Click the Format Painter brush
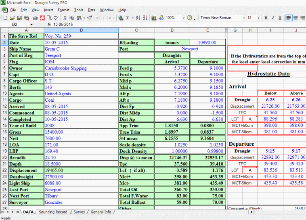This screenshot has width=306, height=220. [89, 18]
